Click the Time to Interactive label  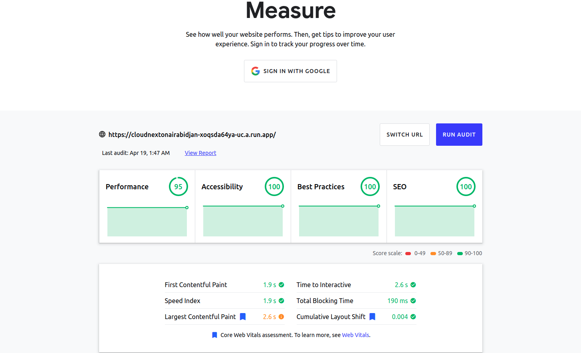(323, 285)
